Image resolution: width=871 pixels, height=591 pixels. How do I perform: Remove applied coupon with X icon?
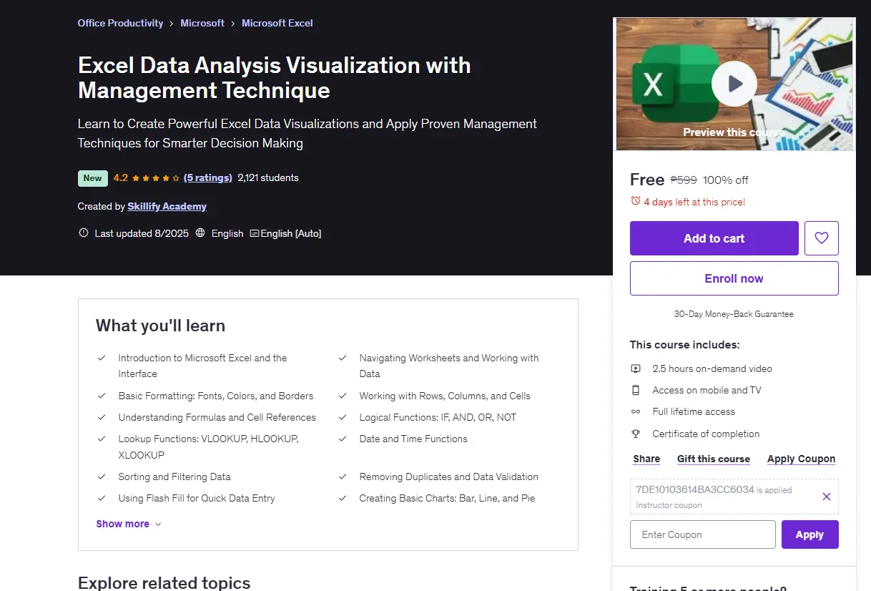tap(826, 497)
